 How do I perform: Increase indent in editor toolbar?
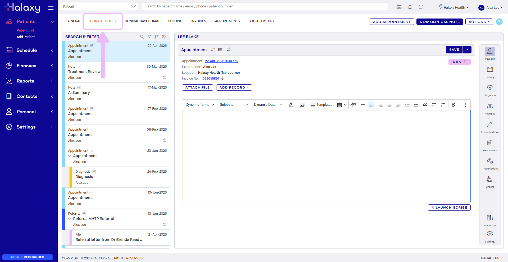416,105
